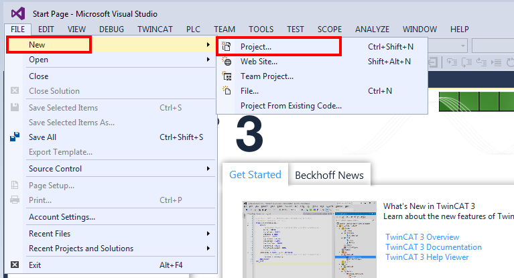Image resolution: width=514 pixels, height=278 pixels.
Task: Expand Recent Projects and Solutions arrow
Action: pyautogui.click(x=208, y=248)
